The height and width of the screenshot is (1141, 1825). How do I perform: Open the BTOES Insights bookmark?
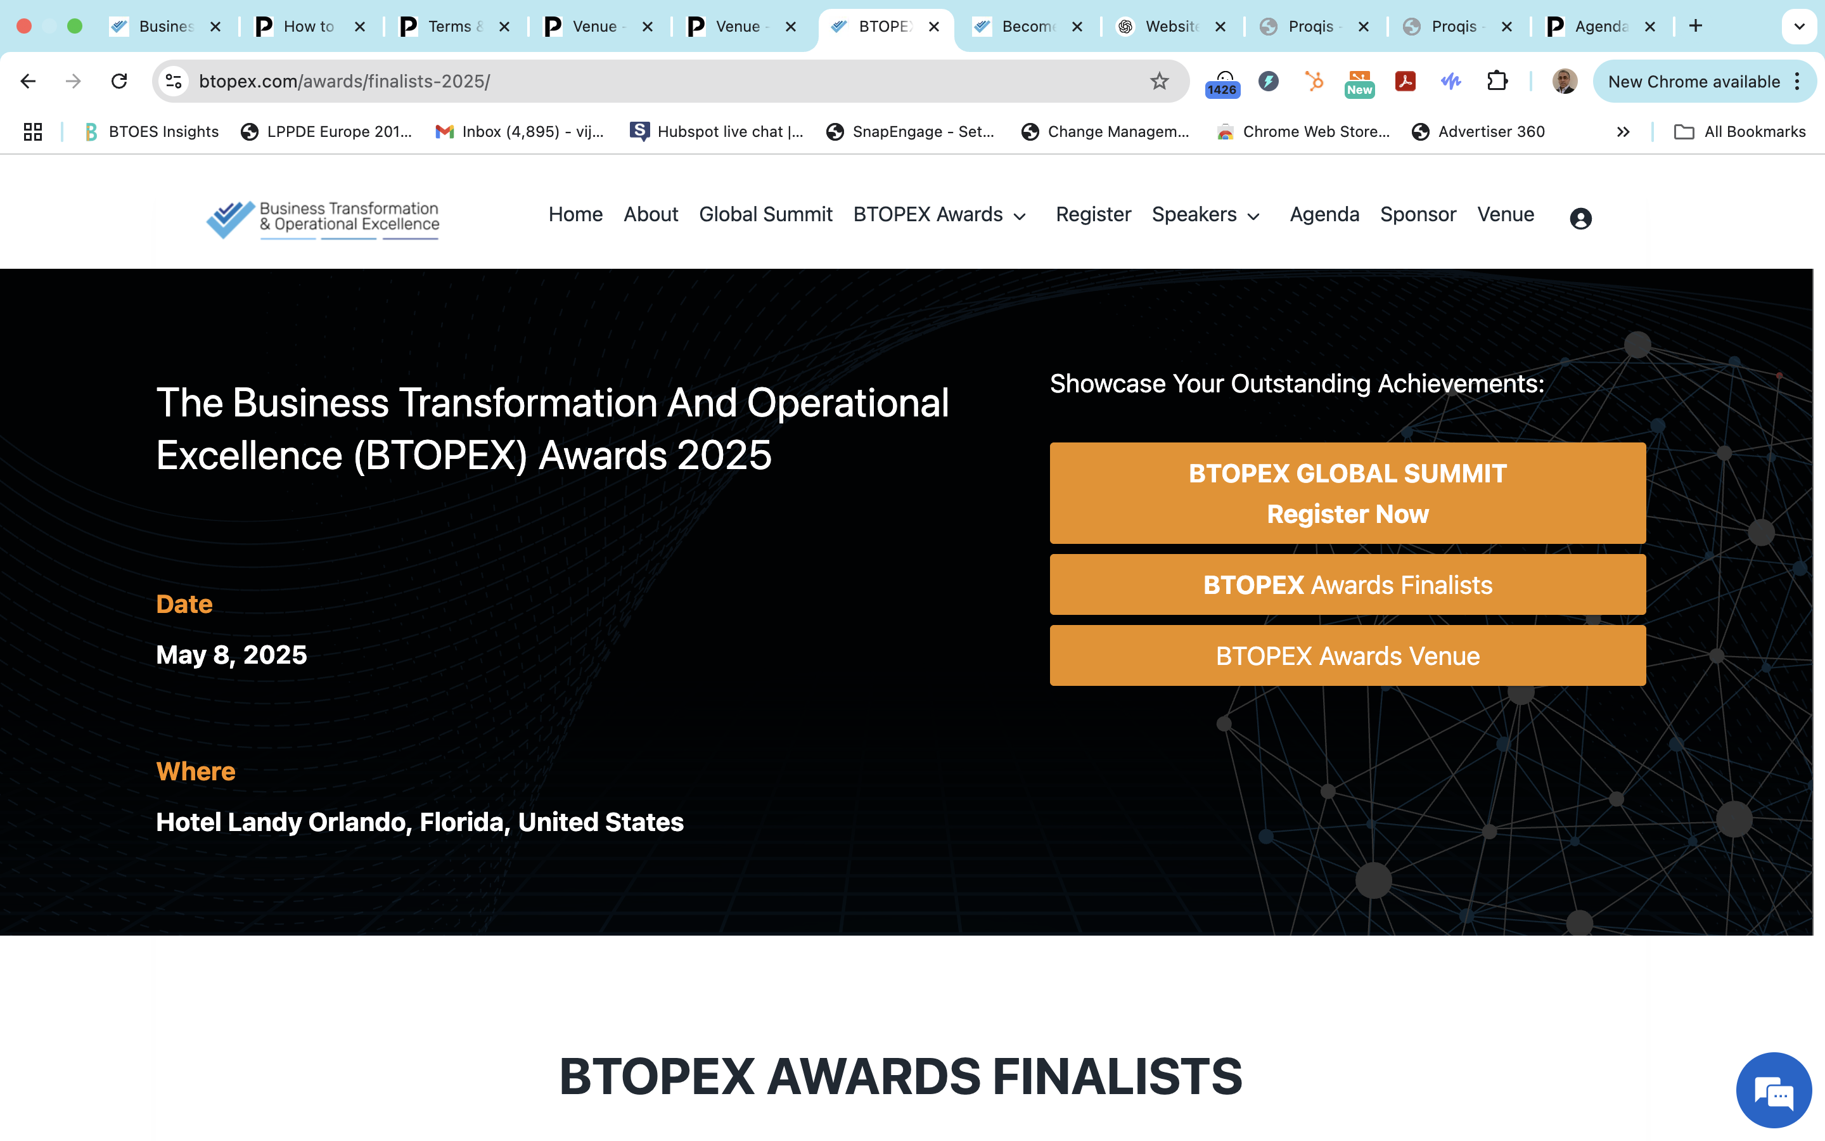pos(151,131)
